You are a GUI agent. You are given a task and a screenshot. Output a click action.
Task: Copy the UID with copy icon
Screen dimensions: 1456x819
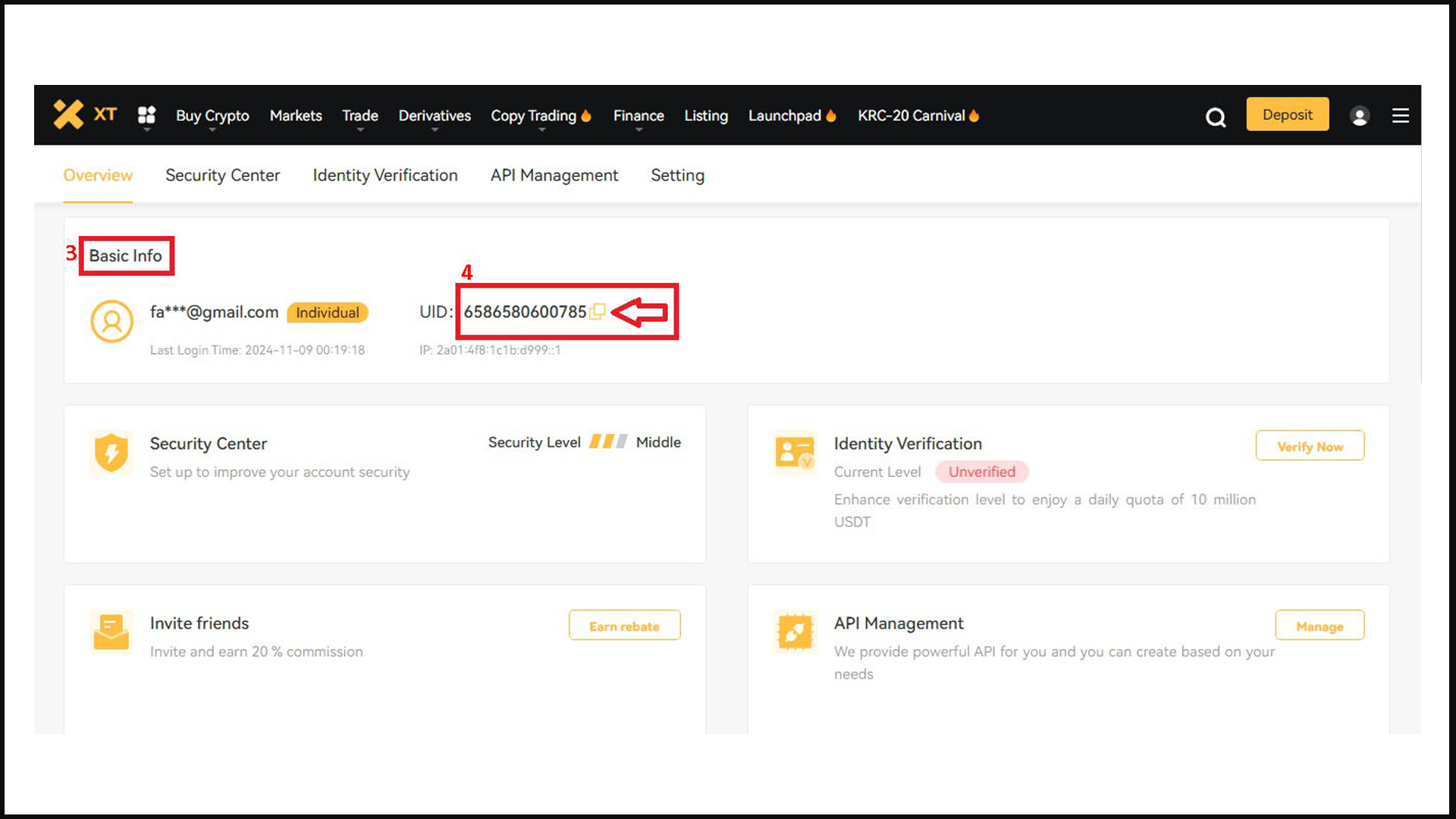pos(598,311)
